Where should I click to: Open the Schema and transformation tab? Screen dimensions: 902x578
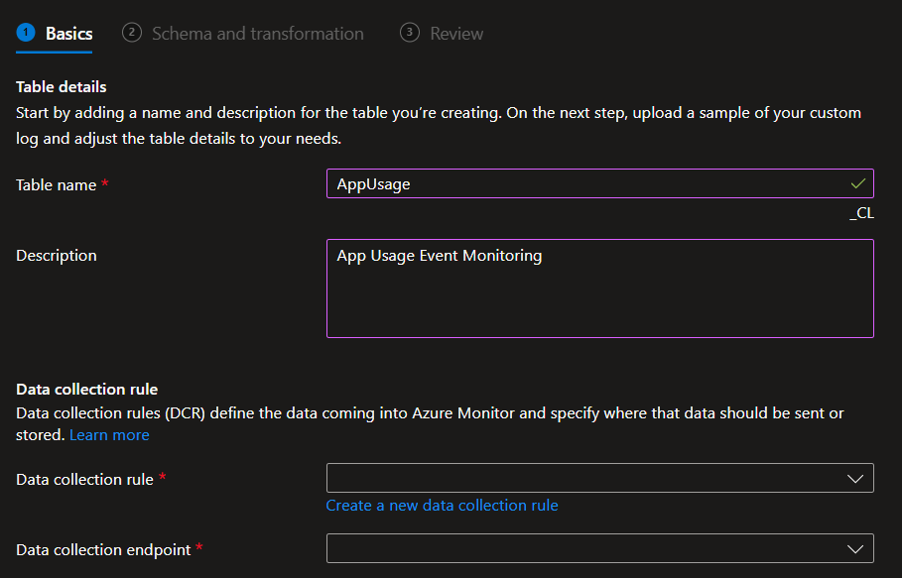click(x=257, y=34)
